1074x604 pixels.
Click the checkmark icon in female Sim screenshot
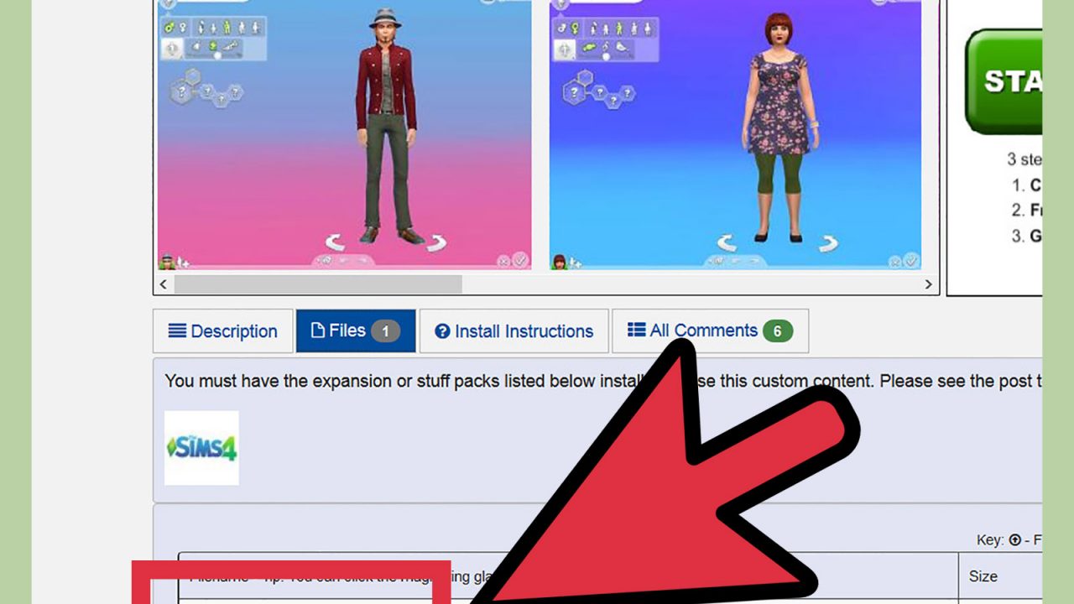tap(912, 261)
